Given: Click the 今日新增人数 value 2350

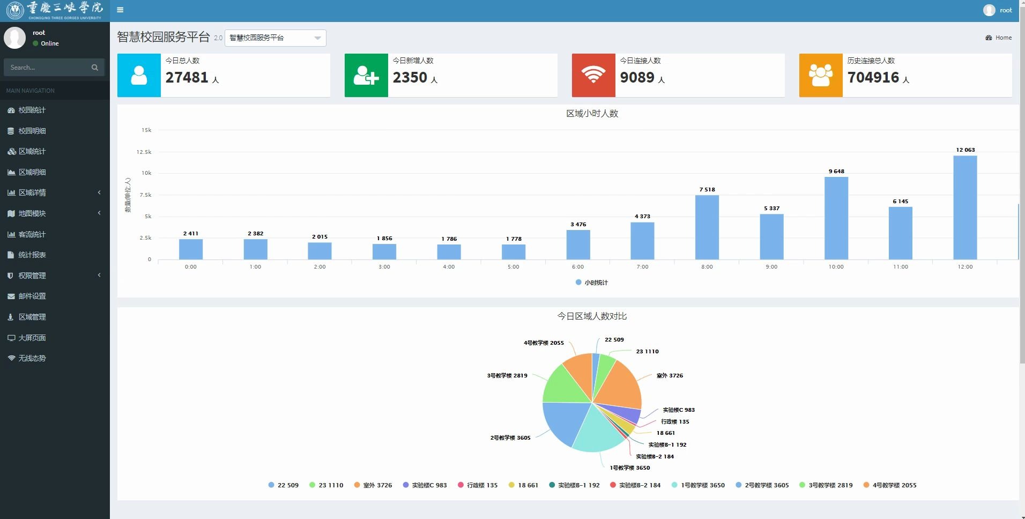Looking at the screenshot, I should tap(410, 78).
